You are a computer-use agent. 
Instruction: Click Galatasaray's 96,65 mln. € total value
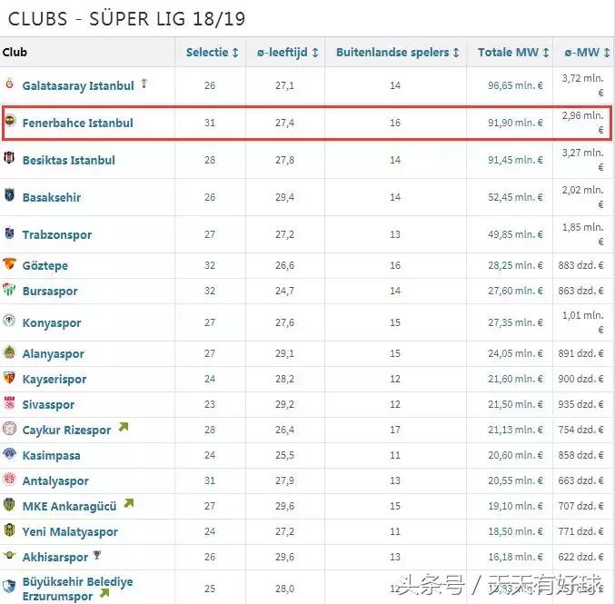coord(515,85)
